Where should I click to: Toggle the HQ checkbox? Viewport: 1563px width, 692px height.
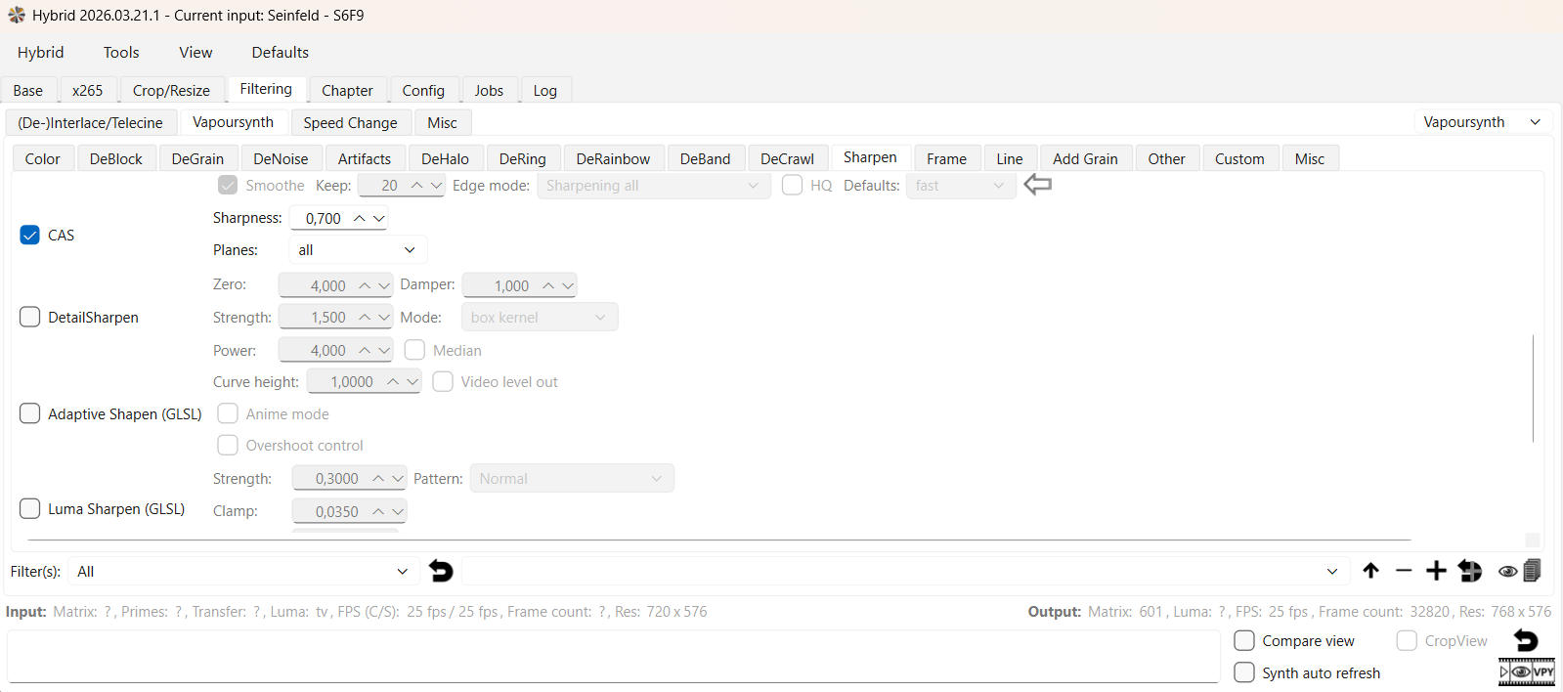793,185
